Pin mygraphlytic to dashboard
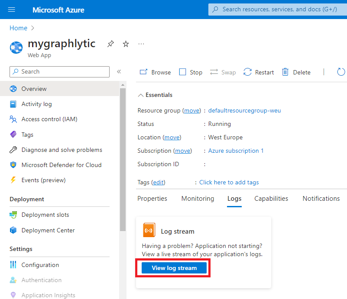 point(110,44)
